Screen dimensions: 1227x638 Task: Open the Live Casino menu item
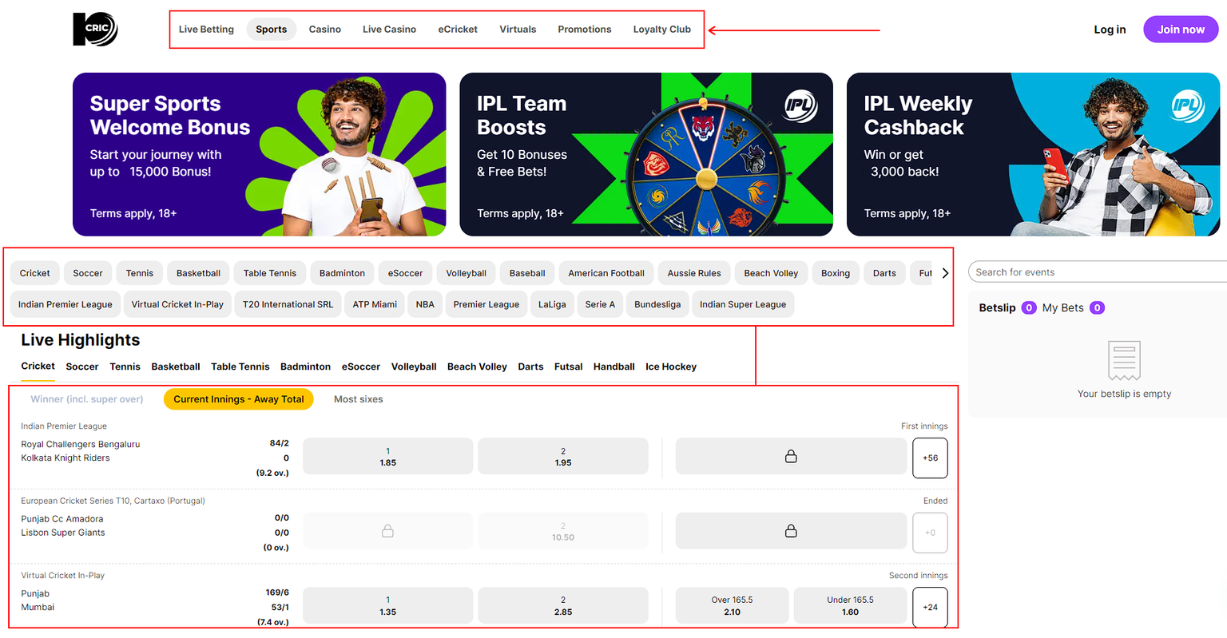pos(389,30)
